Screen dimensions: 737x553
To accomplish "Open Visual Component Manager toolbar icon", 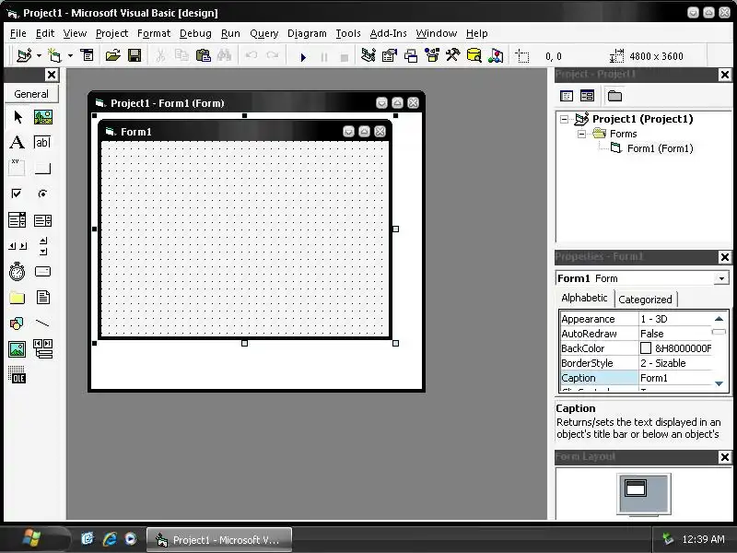I will [x=496, y=56].
